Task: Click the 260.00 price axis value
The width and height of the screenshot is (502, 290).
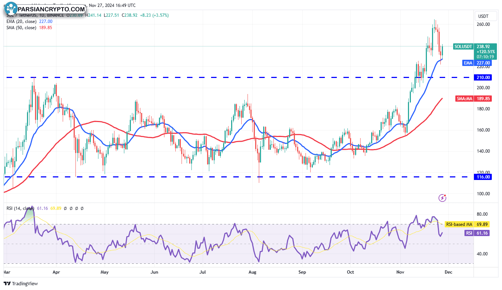Action: pyautogui.click(x=483, y=24)
